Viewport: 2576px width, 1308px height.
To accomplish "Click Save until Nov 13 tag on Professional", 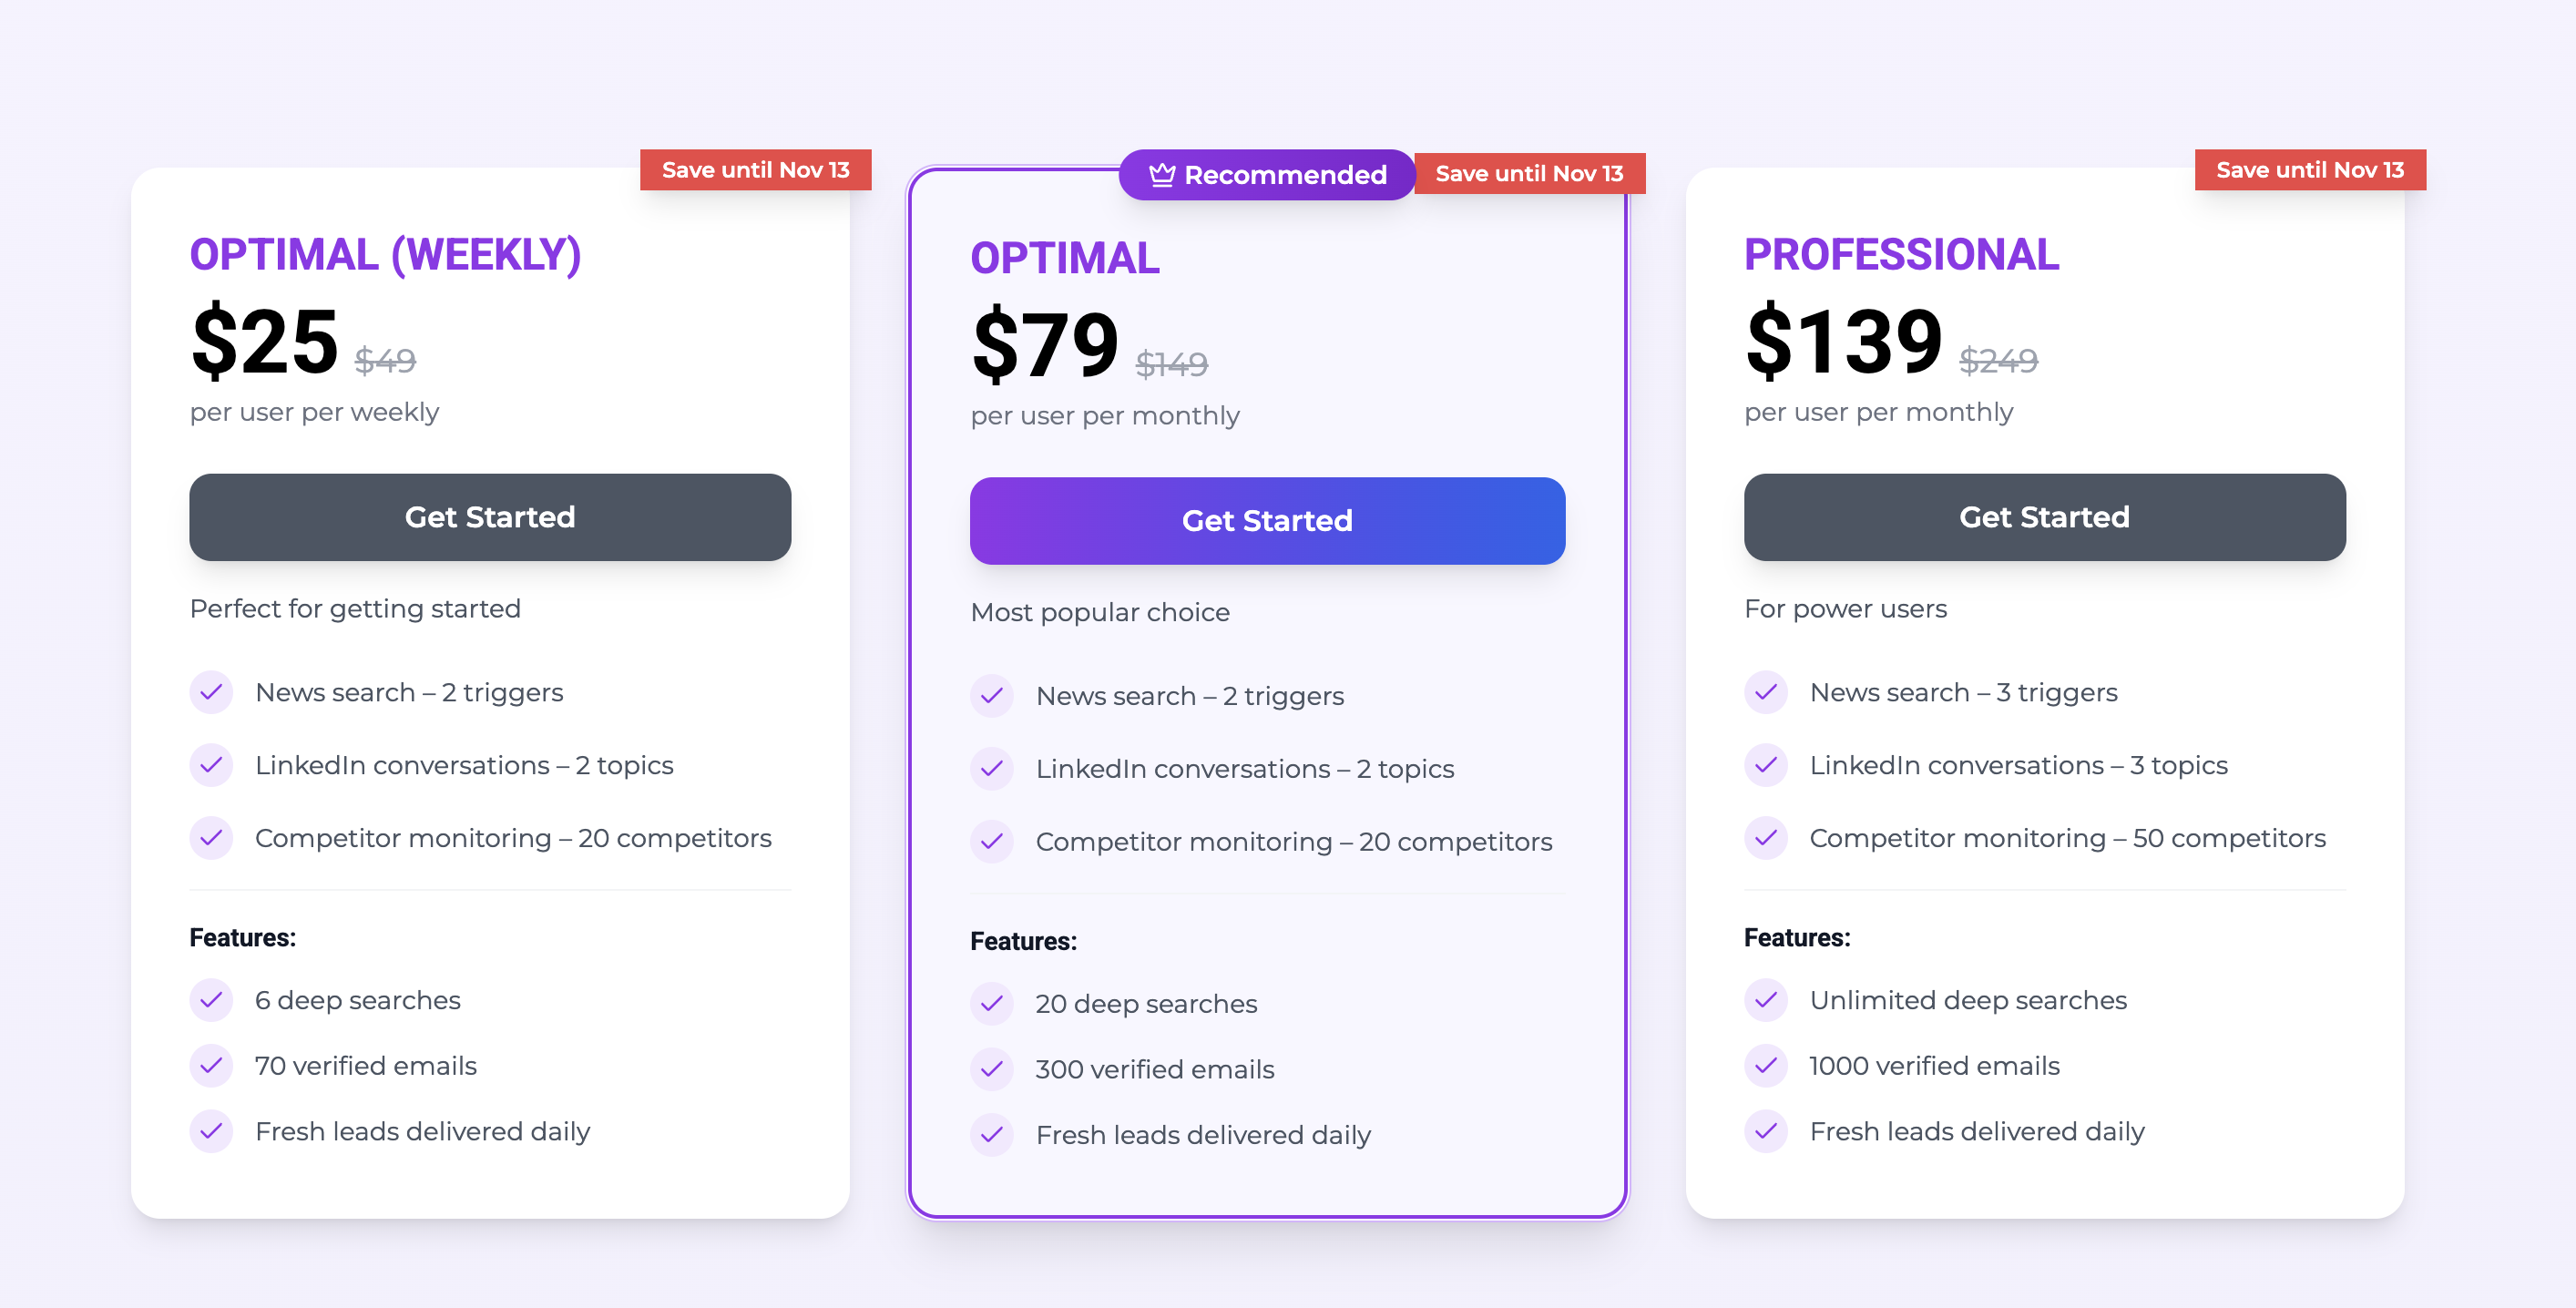I will 2310,170.
